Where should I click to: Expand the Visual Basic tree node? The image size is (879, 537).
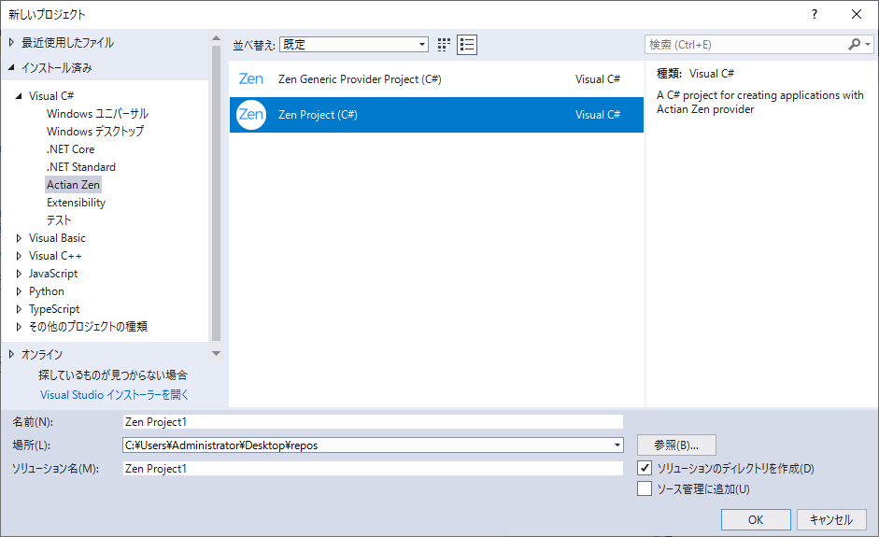(20, 238)
